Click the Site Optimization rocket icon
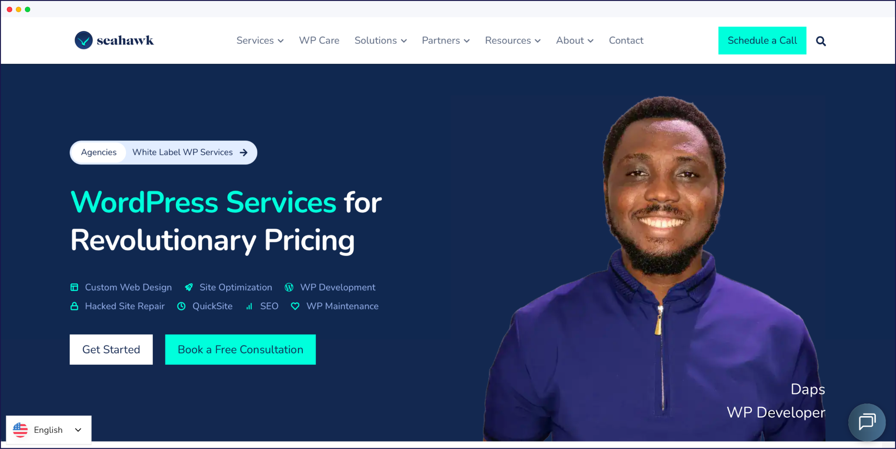 click(x=189, y=287)
